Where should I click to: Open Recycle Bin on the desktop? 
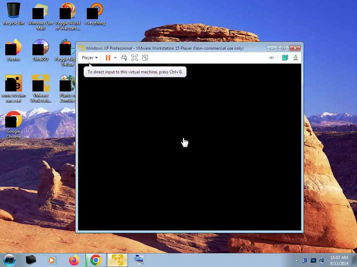tap(14, 14)
